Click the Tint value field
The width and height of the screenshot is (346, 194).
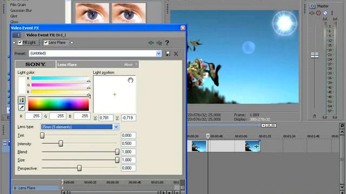129,135
